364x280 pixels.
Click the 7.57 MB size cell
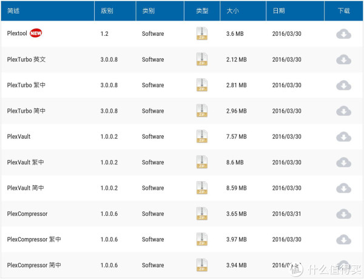[237, 136]
